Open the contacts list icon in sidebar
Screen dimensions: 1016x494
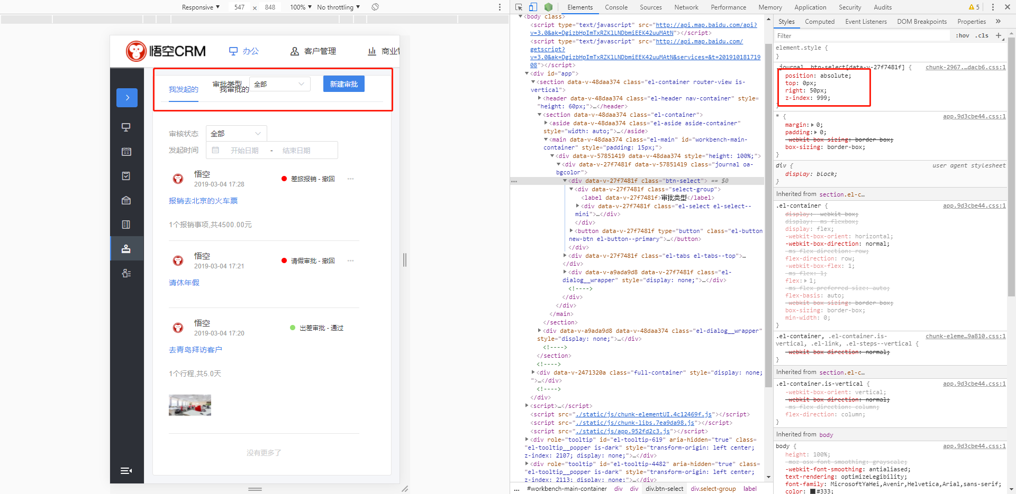pos(126,273)
